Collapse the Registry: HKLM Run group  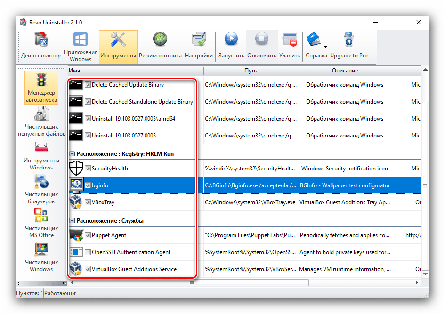coord(72,154)
